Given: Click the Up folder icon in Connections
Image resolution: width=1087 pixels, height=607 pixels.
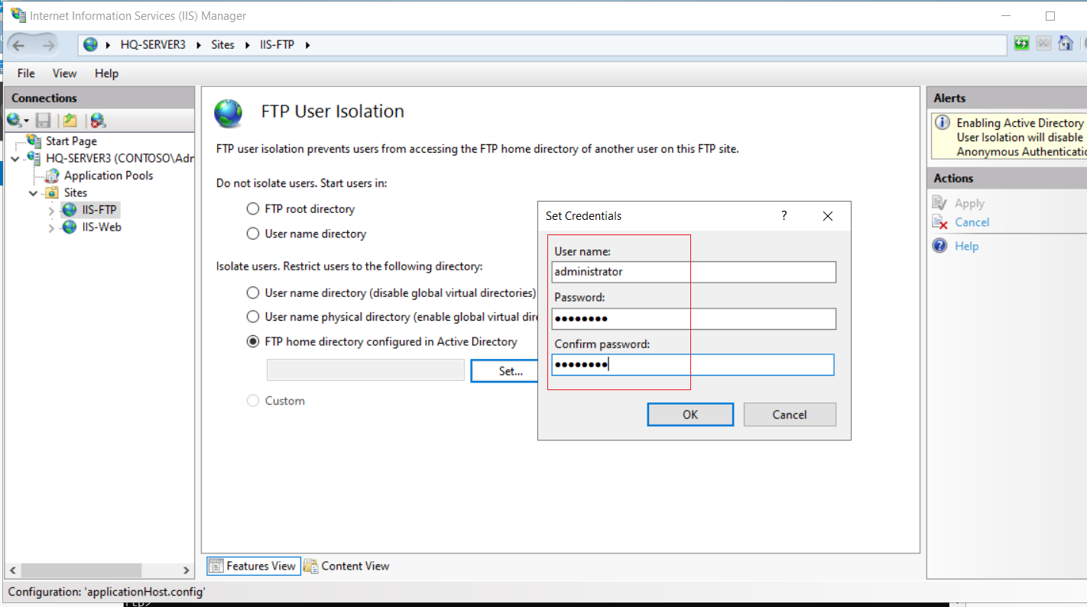Looking at the screenshot, I should click(x=70, y=121).
